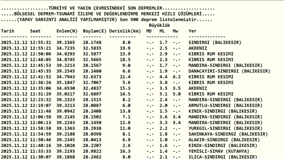
Task: Click depth value 5.6
Action: pos(126,83)
